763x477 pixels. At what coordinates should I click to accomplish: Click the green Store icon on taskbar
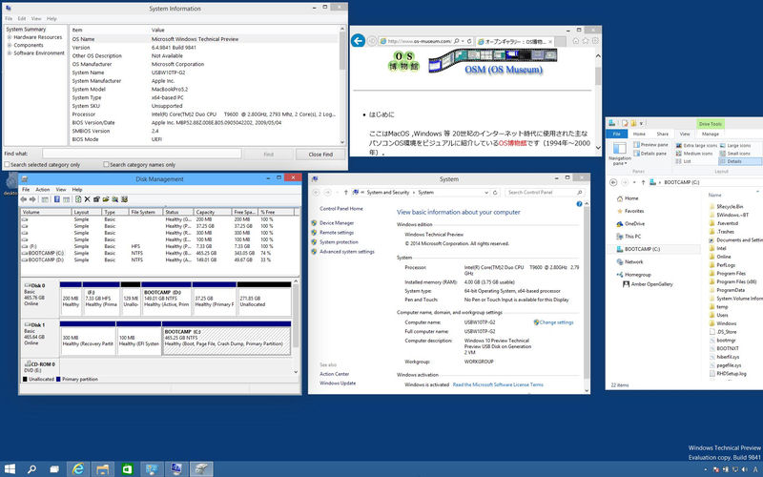pyautogui.click(x=127, y=468)
